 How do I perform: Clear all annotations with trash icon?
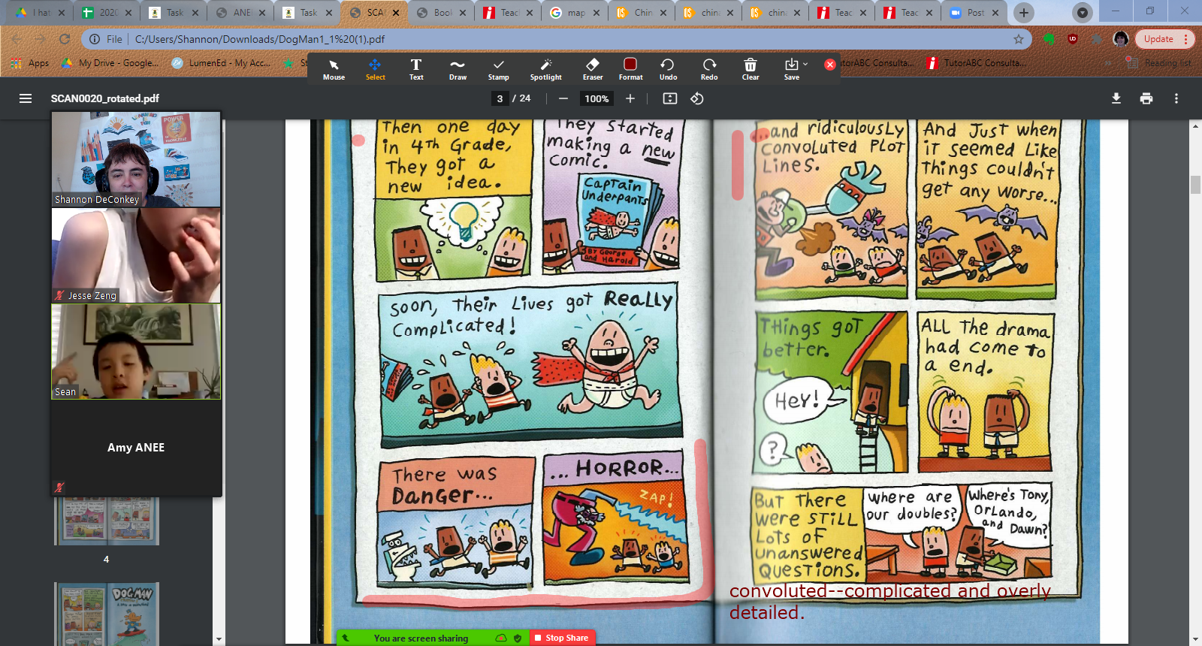[x=750, y=69]
